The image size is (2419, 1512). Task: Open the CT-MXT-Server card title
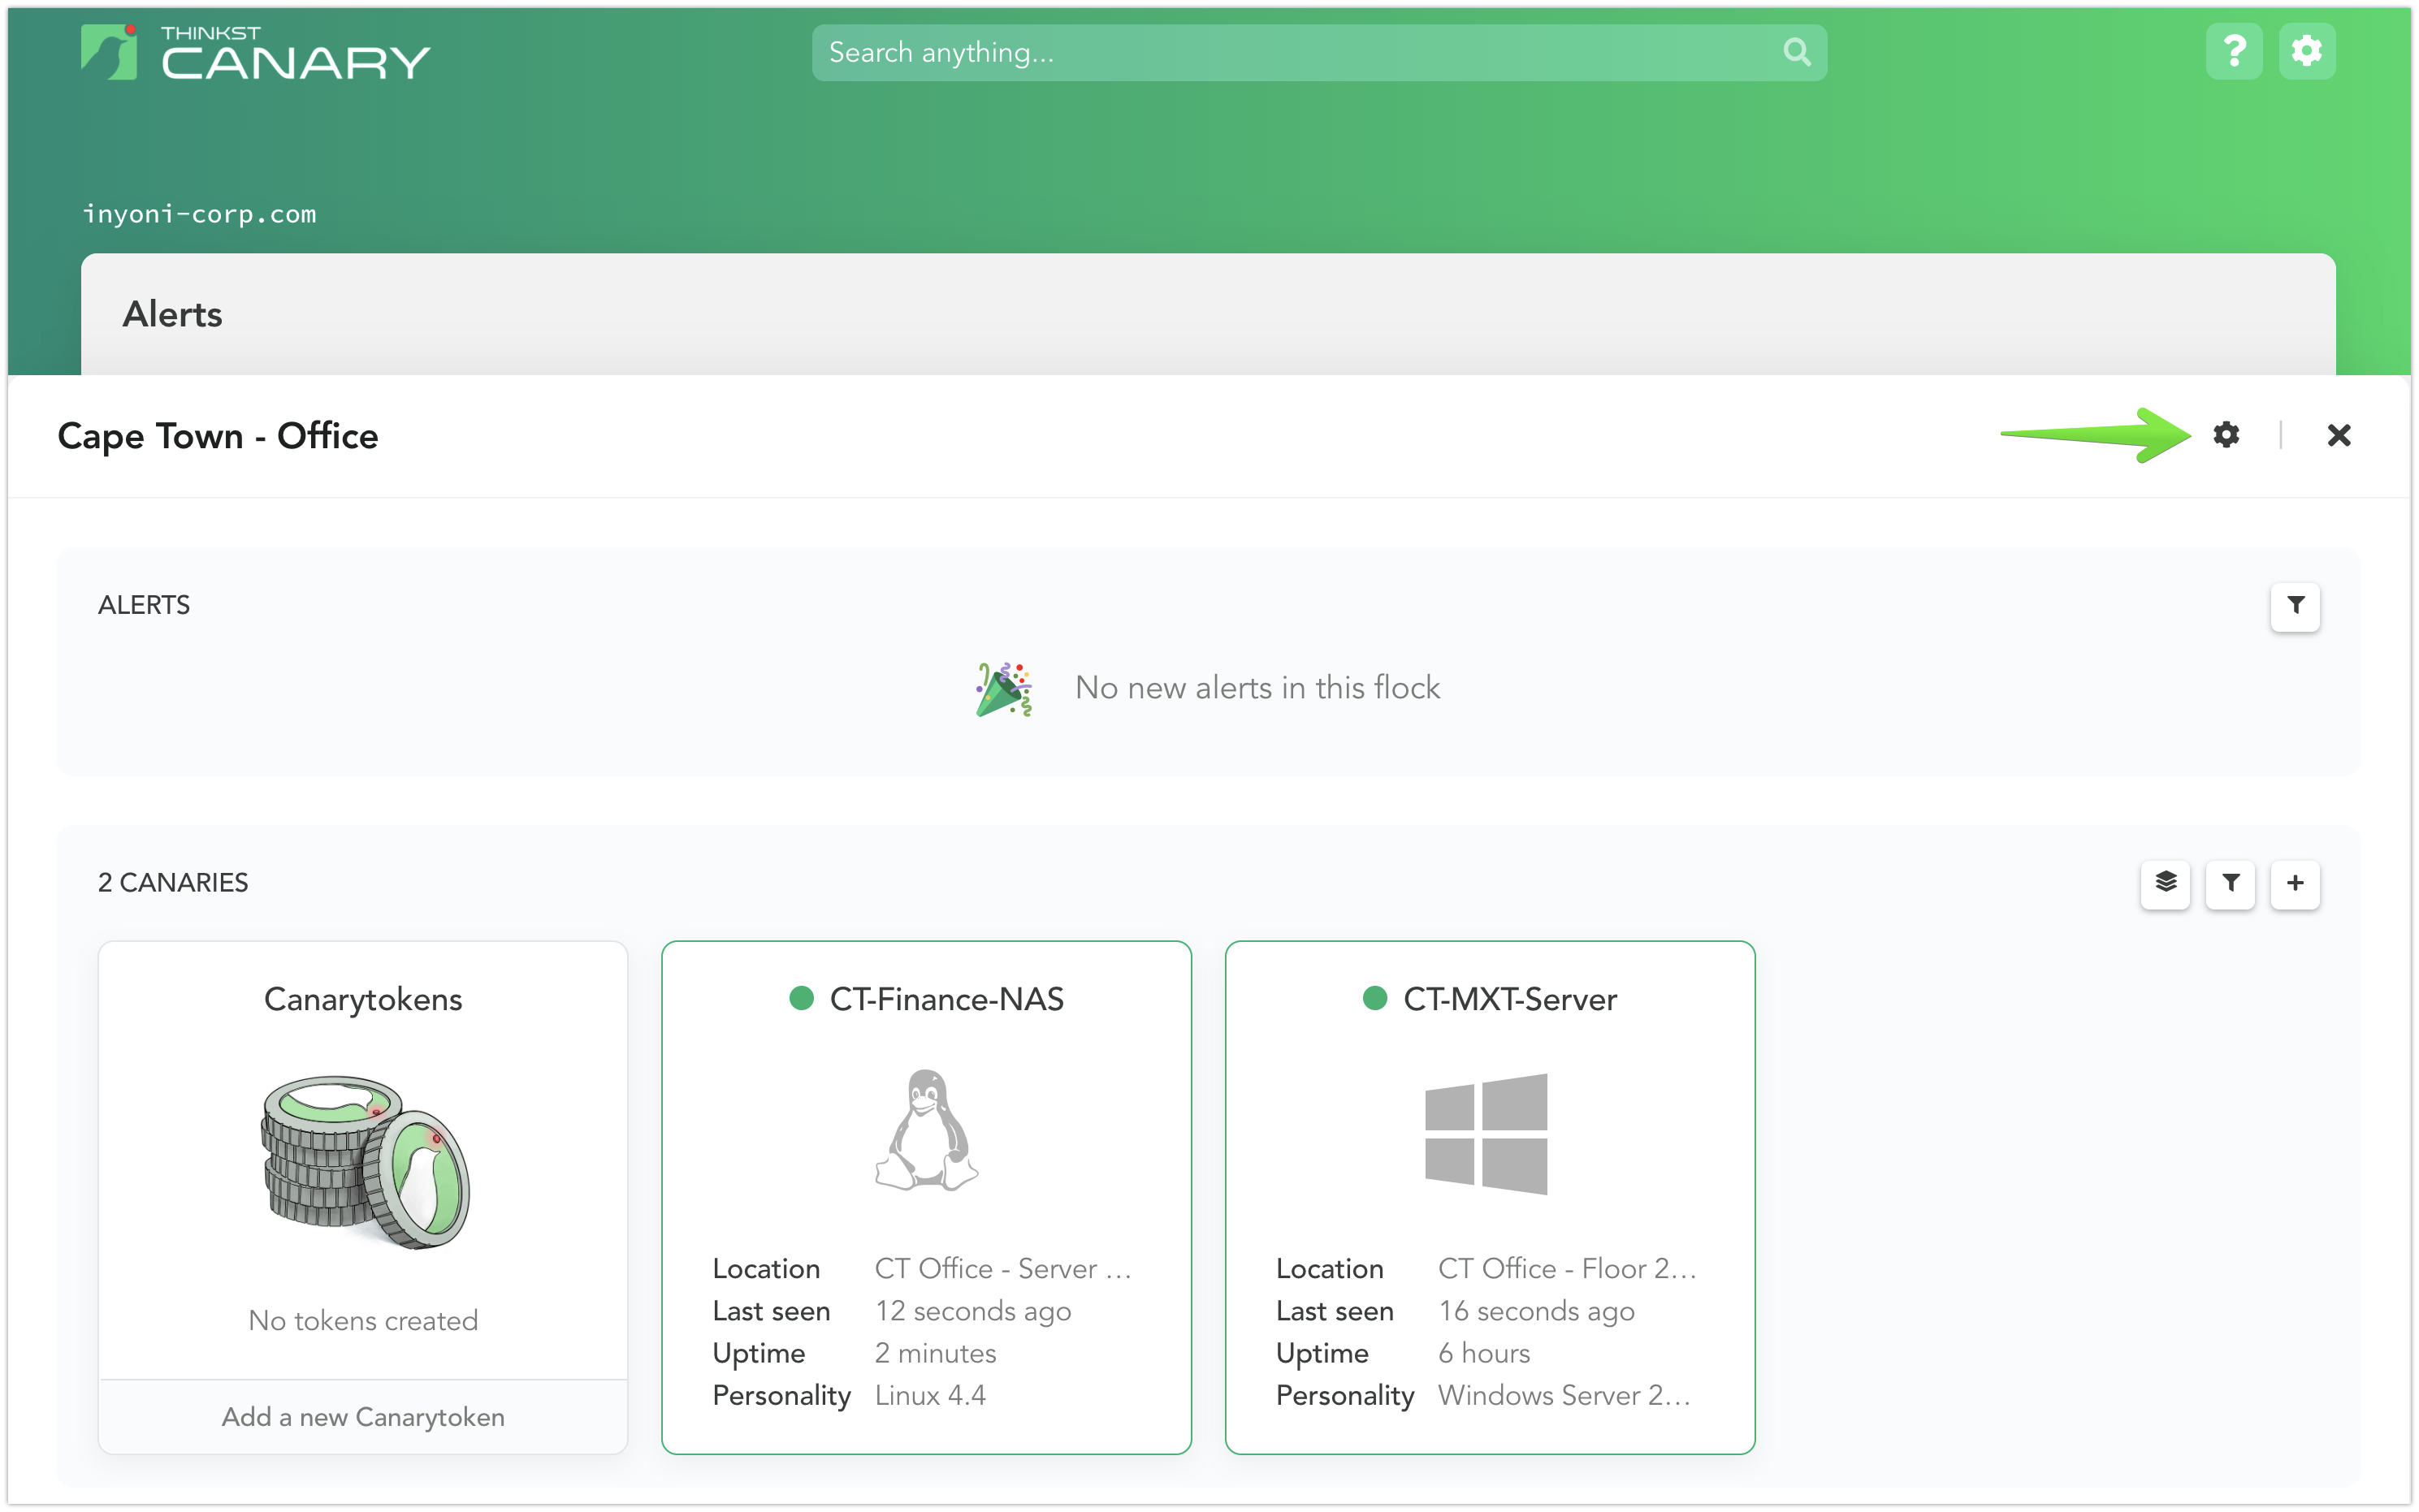1509,999
